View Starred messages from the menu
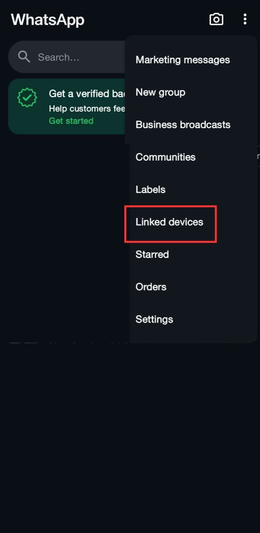 tap(152, 255)
